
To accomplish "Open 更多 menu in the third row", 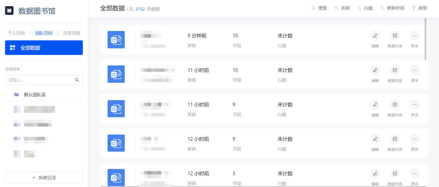I will pyautogui.click(x=414, y=105).
